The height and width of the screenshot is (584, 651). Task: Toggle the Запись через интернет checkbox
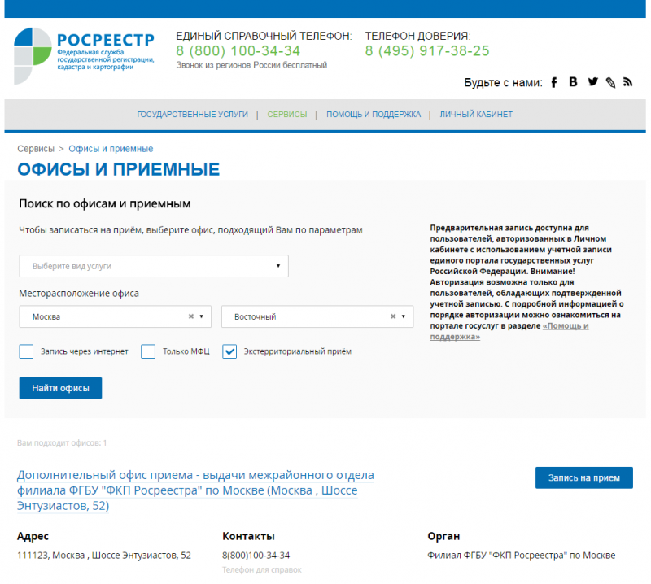(26, 351)
